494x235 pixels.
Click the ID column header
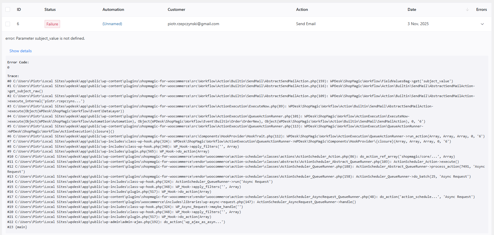pos(19,10)
